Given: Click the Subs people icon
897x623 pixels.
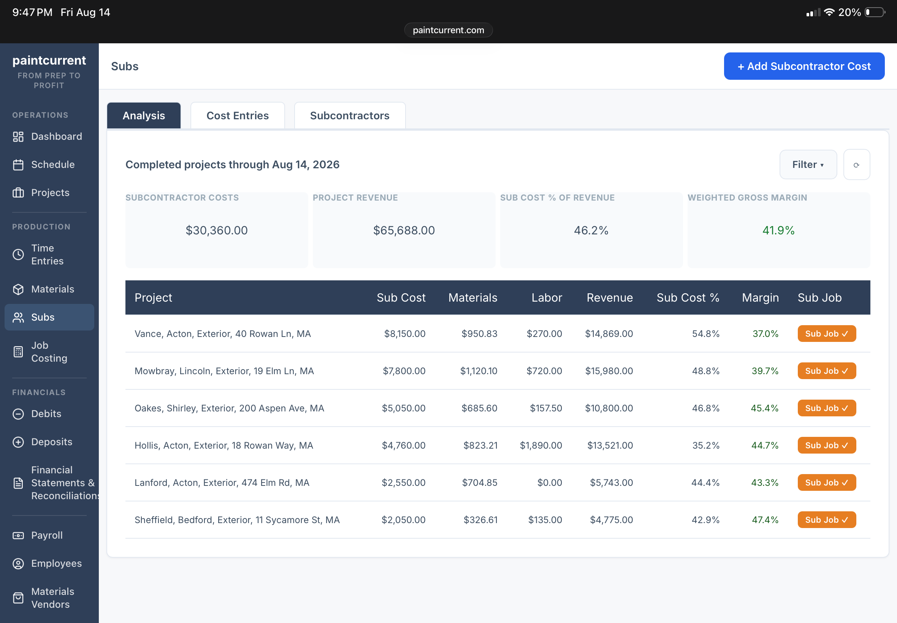Looking at the screenshot, I should click(x=18, y=317).
